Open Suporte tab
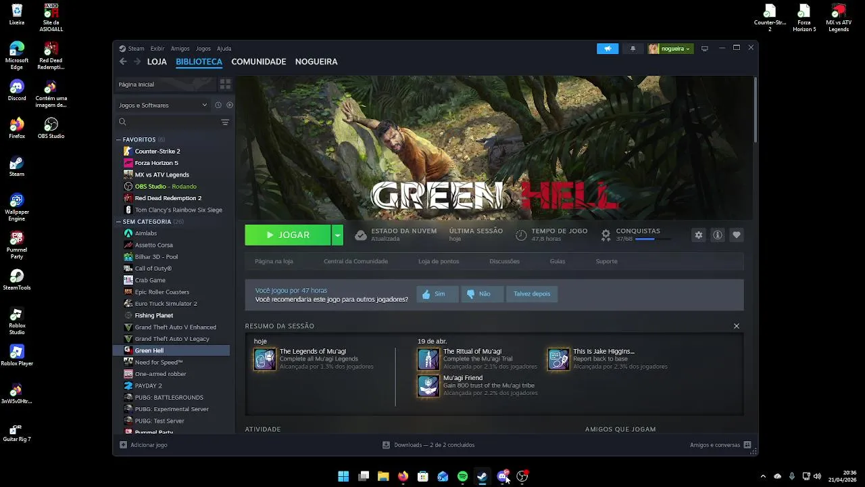The image size is (865, 487). (606, 261)
